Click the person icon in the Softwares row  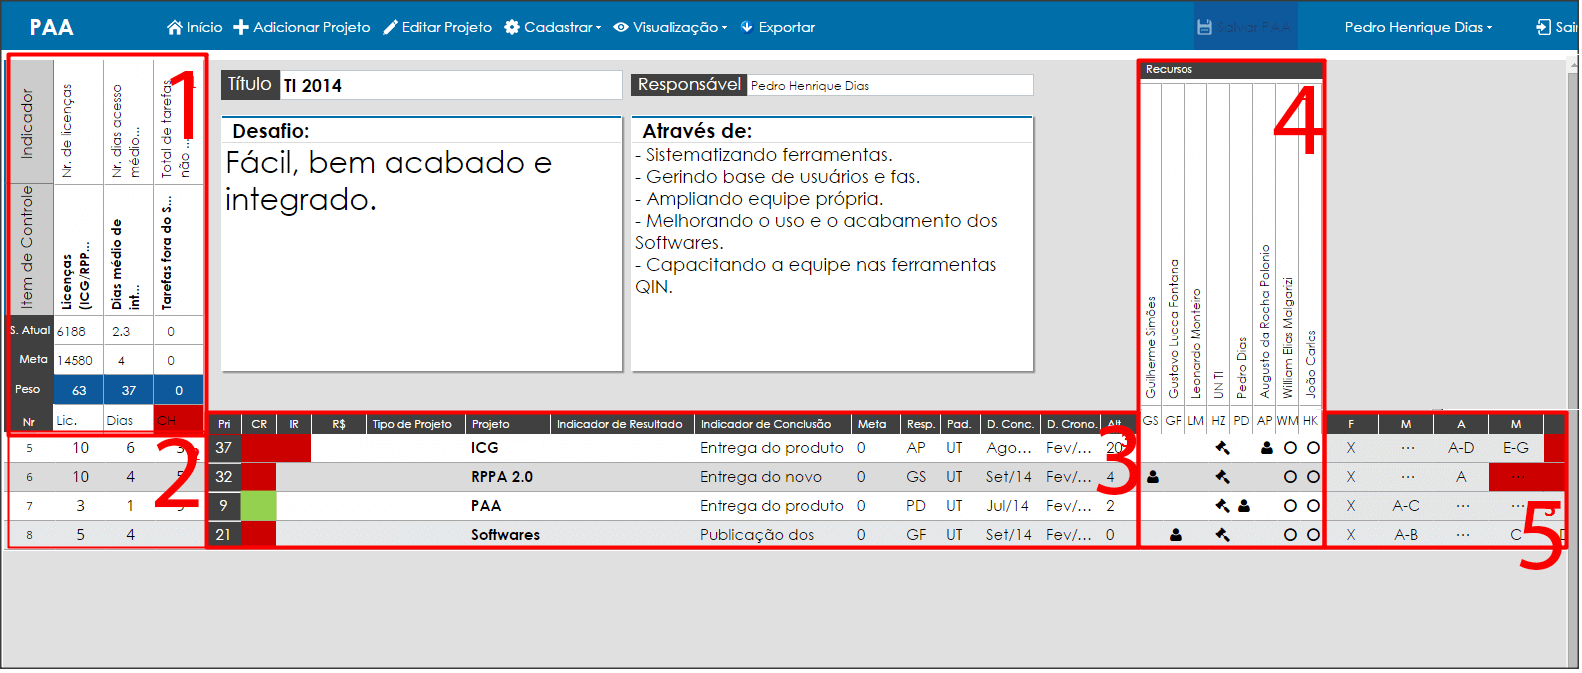coord(1176,535)
